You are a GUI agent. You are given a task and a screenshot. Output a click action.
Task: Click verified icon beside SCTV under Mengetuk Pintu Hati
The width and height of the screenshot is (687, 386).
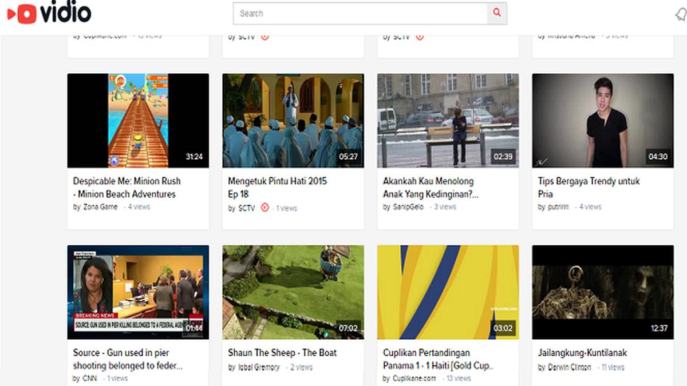coord(264,208)
